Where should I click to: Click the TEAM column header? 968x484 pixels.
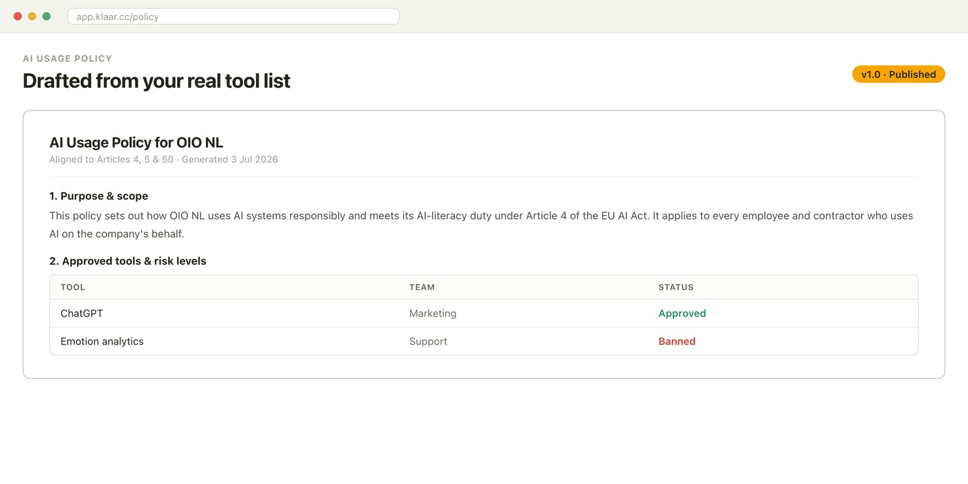click(x=422, y=287)
